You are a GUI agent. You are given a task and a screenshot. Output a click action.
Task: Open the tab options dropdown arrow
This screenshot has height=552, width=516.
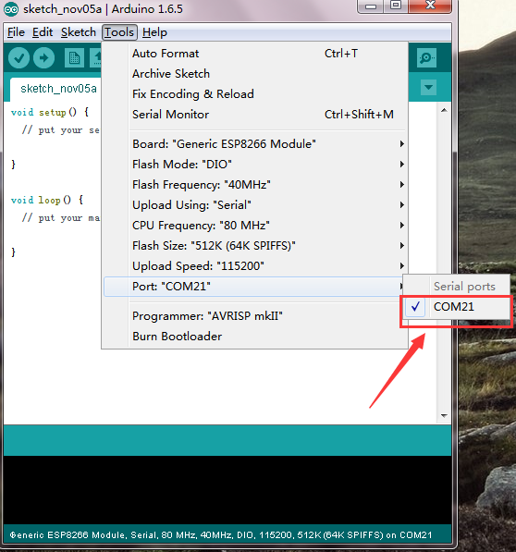pyautogui.click(x=428, y=87)
